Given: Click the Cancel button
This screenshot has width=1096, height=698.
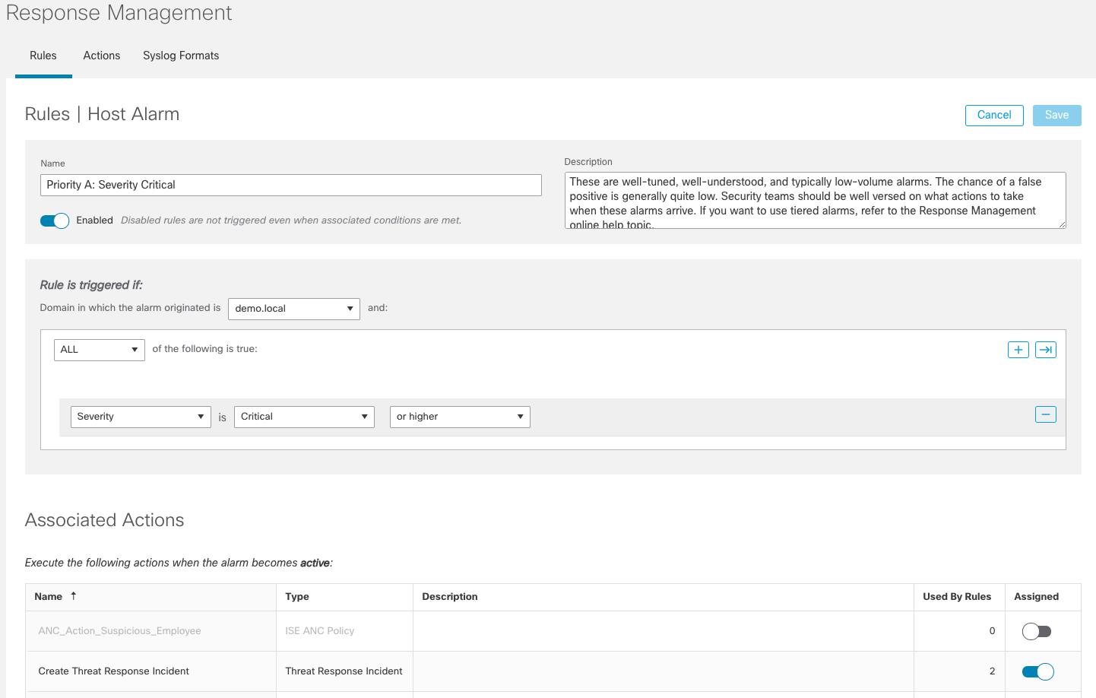Looking at the screenshot, I should pos(993,115).
